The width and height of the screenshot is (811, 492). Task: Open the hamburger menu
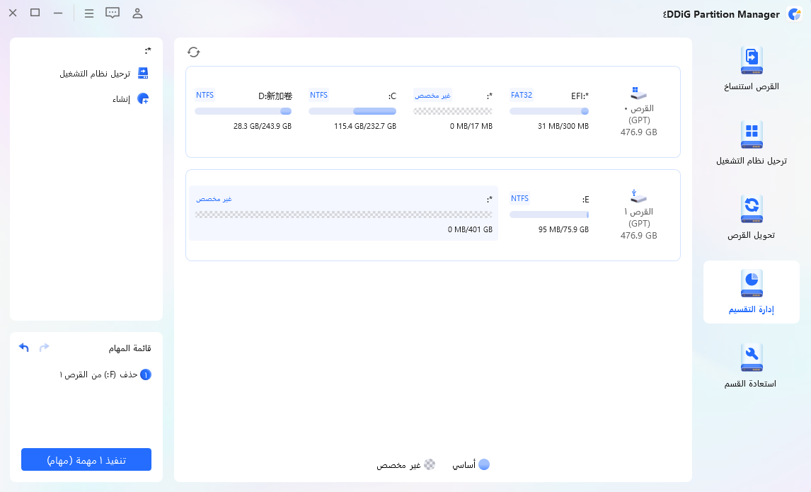88,13
